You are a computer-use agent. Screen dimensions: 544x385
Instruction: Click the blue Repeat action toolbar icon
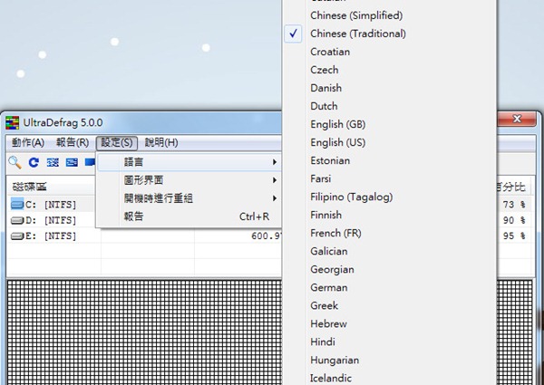tap(34, 163)
